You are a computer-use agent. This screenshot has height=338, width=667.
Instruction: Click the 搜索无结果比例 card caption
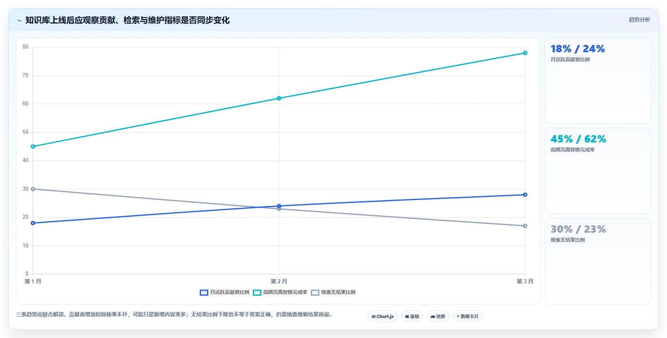click(x=568, y=240)
